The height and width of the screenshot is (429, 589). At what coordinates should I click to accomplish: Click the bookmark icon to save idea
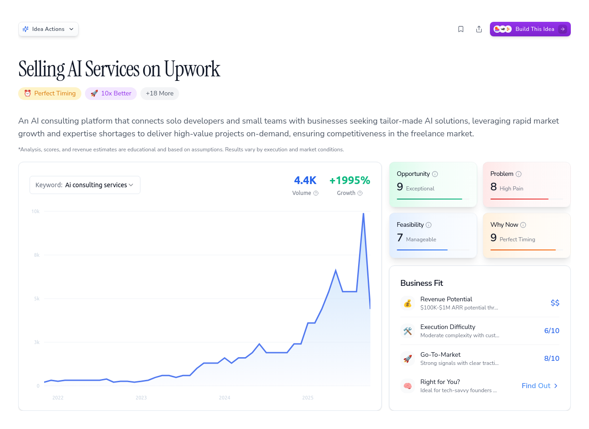(461, 29)
